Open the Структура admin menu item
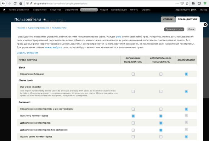Screen dimensions: 209x141 [x=56, y=10]
